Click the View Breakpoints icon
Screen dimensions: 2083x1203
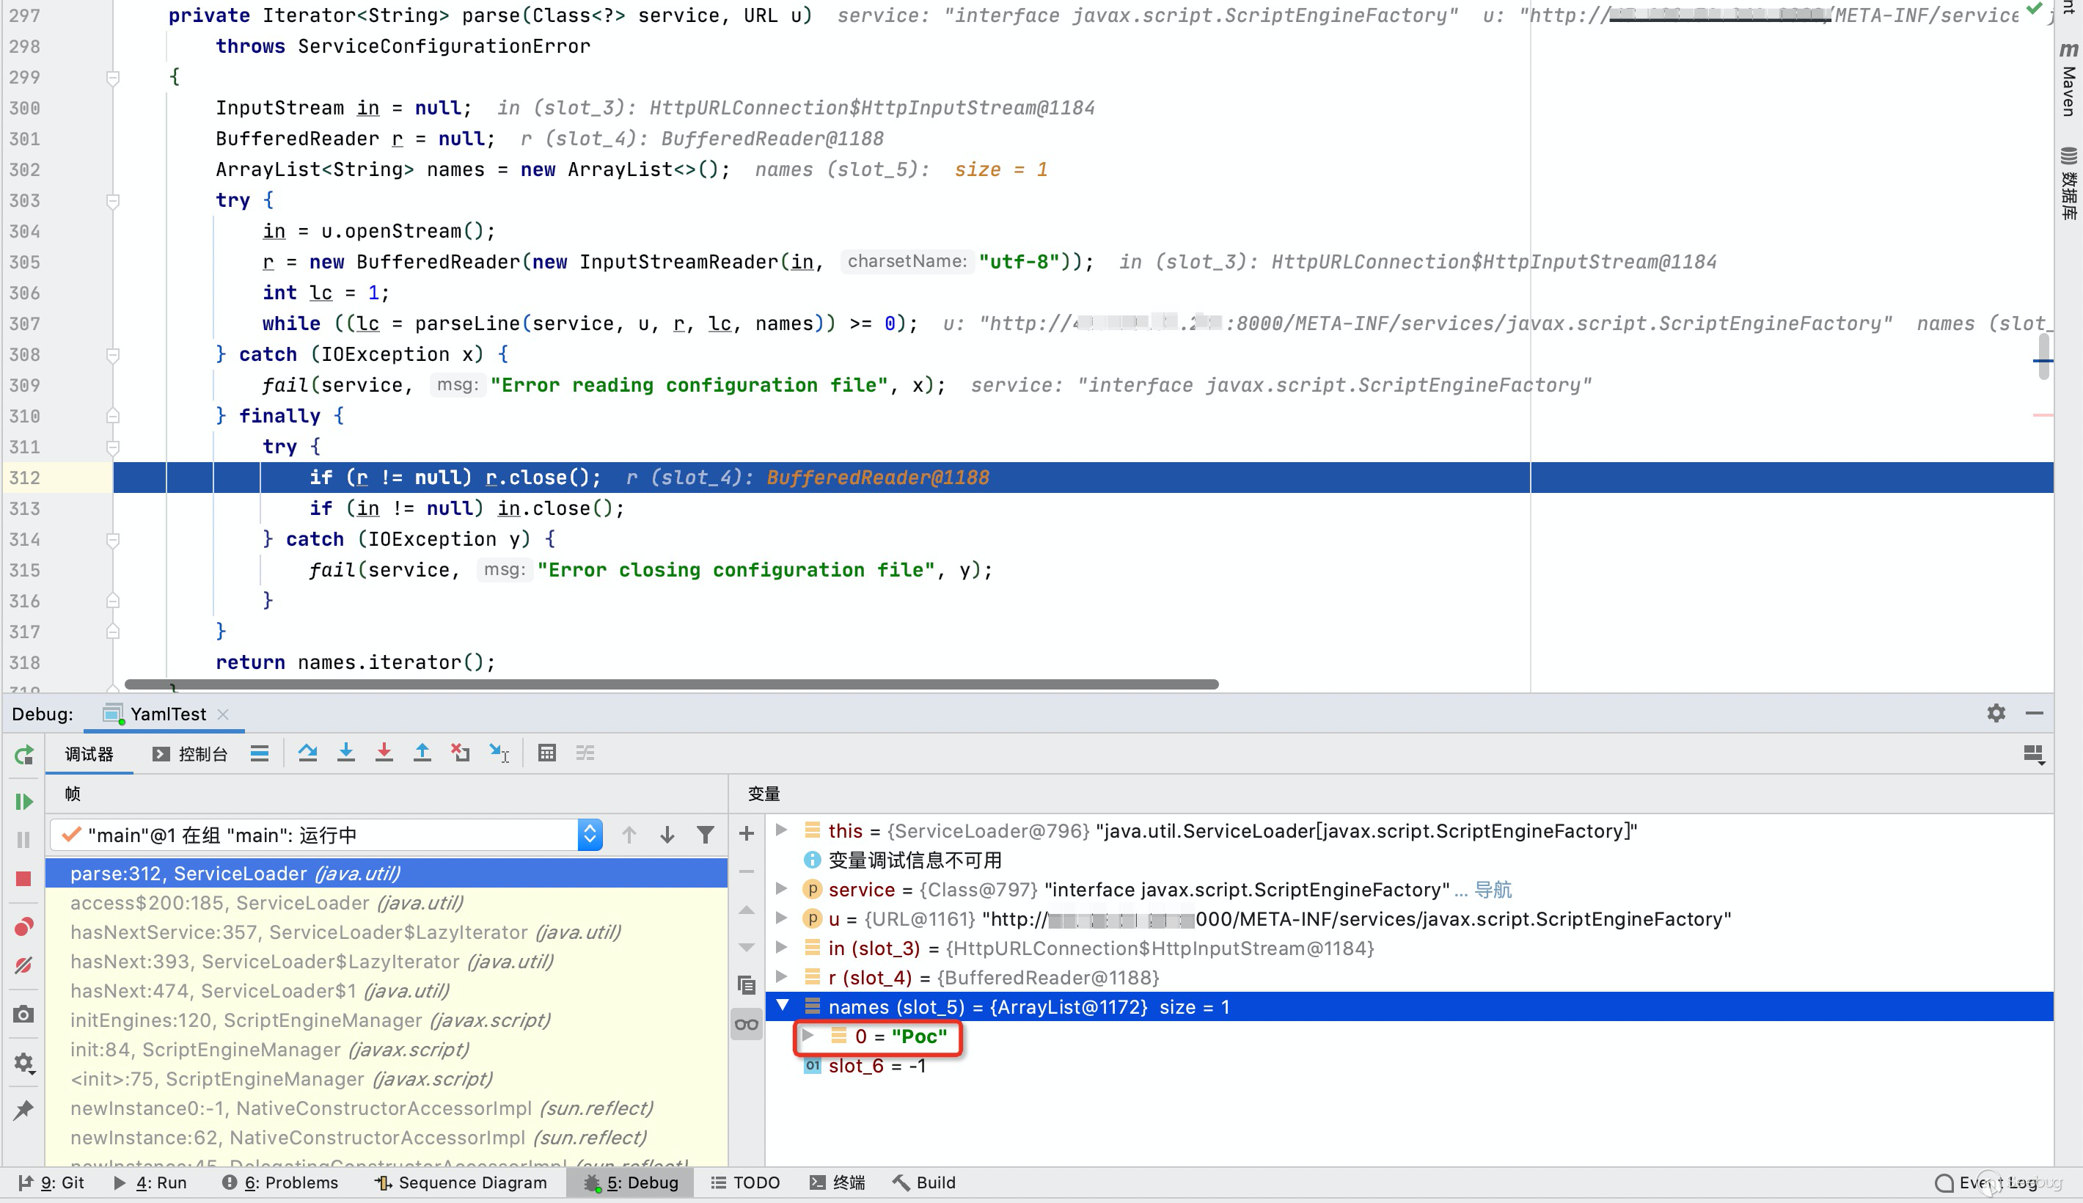(x=23, y=927)
